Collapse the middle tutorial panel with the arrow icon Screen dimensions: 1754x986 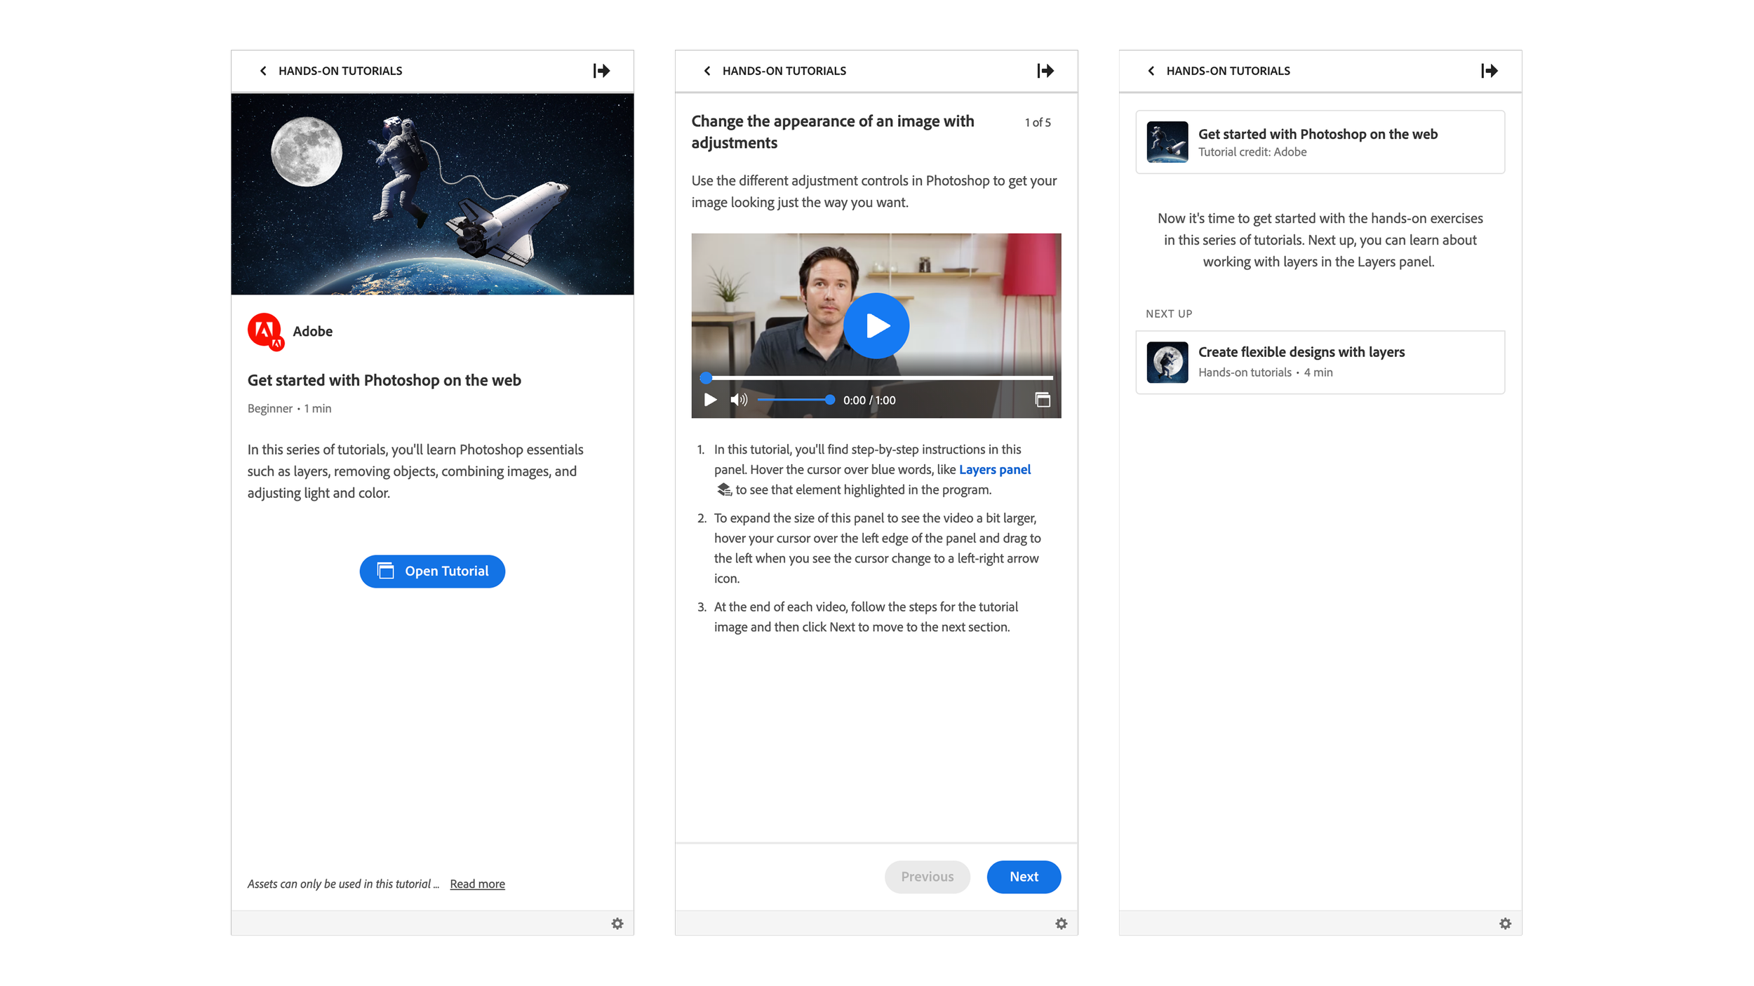click(x=1045, y=71)
